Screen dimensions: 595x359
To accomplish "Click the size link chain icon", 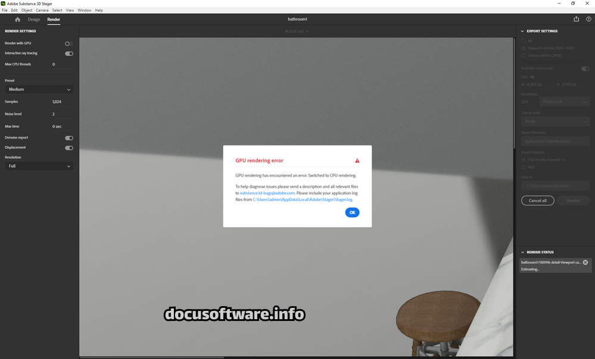I will pyautogui.click(x=532, y=77).
